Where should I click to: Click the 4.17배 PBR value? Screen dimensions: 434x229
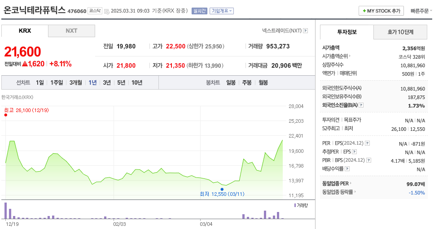pos(398,161)
